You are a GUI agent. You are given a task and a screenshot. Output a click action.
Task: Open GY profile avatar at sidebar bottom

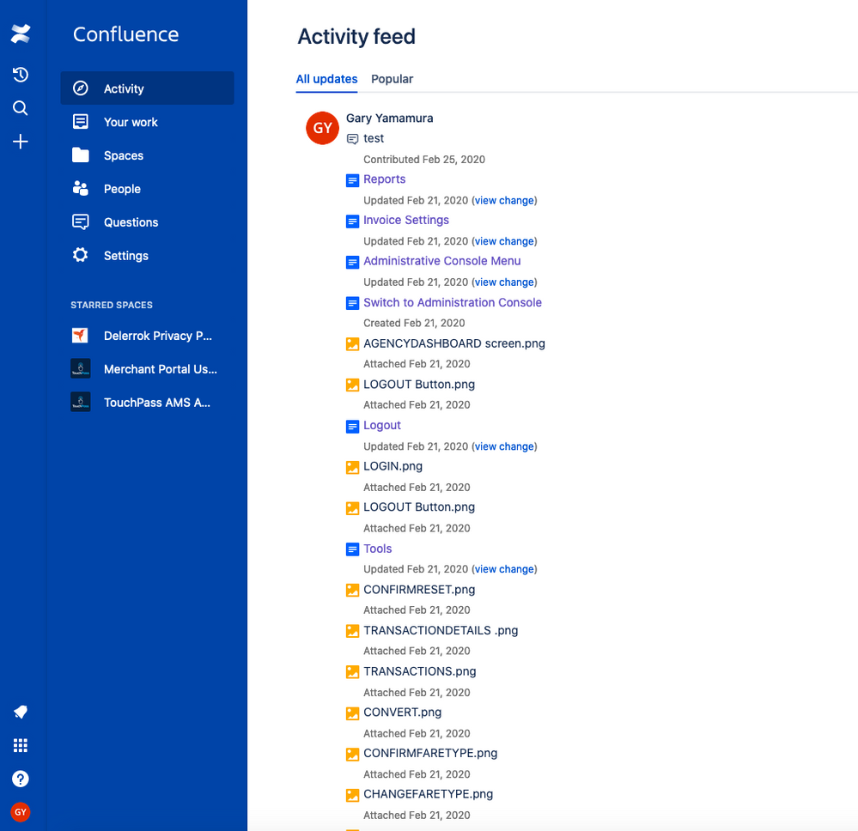pyautogui.click(x=21, y=812)
